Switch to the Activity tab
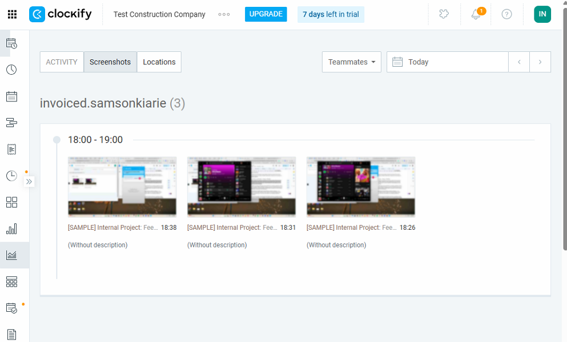 point(61,62)
